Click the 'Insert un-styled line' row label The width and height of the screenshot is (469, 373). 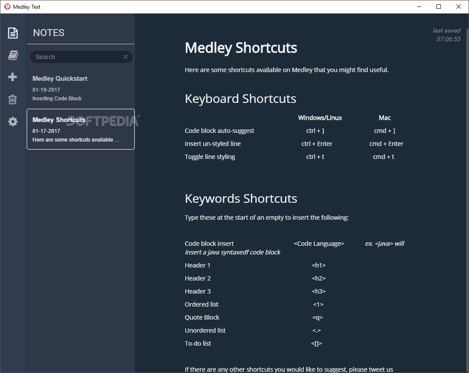point(213,144)
